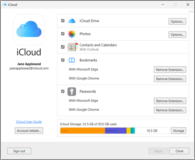The height and width of the screenshot is (160, 195).
Task: Click the iCloud Drive label
Action: pyautogui.click(x=89, y=21)
